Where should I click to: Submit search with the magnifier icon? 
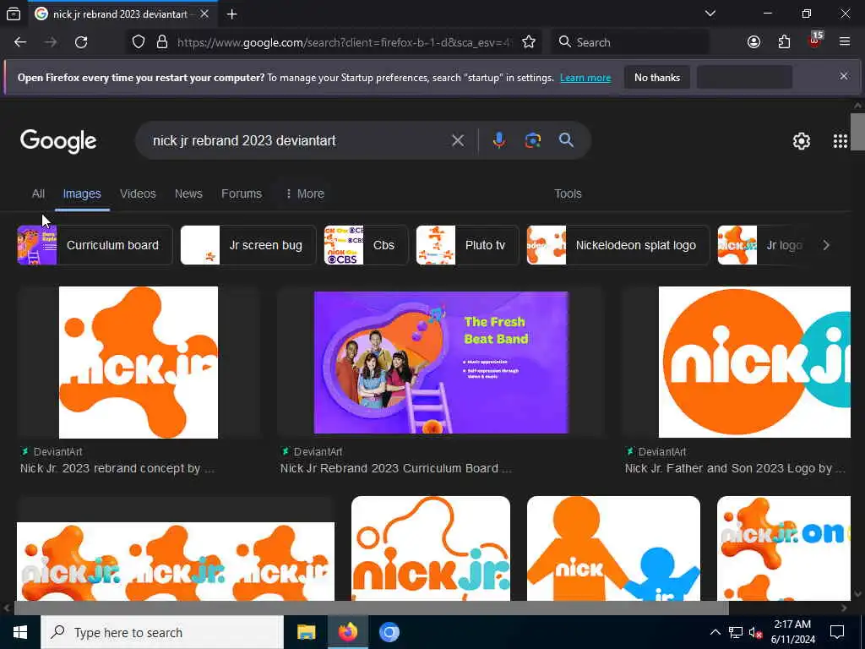(x=566, y=140)
